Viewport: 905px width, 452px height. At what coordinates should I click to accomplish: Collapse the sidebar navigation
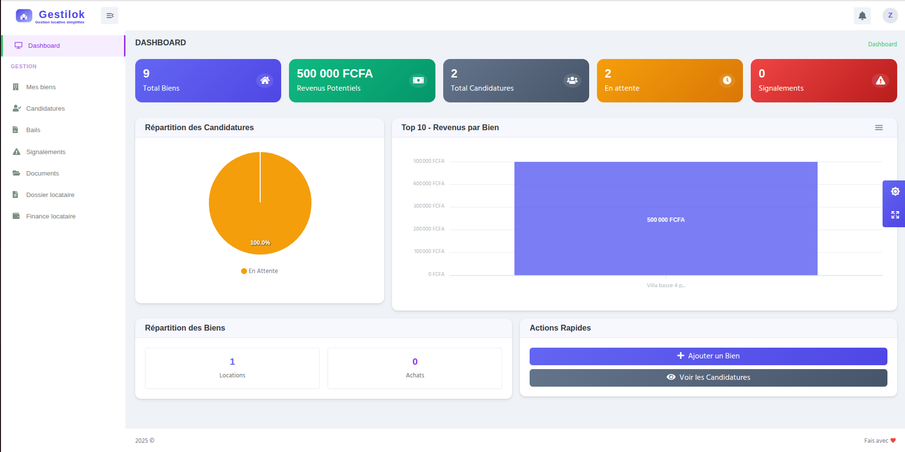(x=109, y=15)
